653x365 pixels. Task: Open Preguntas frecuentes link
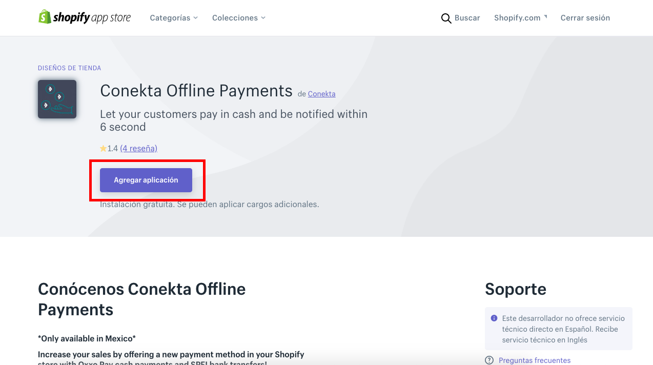[535, 360]
